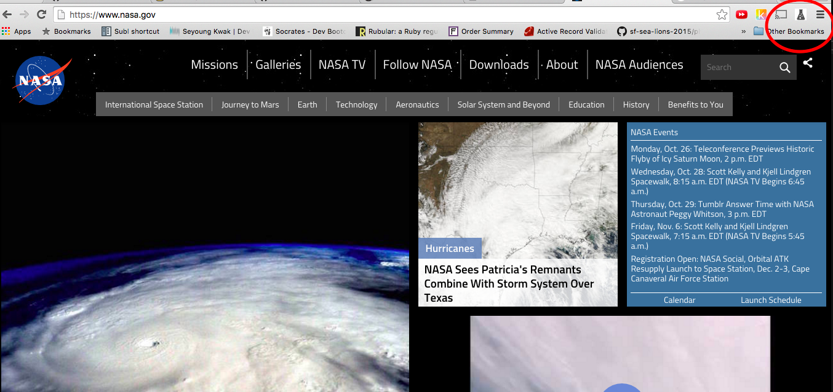Viewport: 833px width, 392px height.
Task: Open the Other Bookmarks folder
Action: [789, 31]
